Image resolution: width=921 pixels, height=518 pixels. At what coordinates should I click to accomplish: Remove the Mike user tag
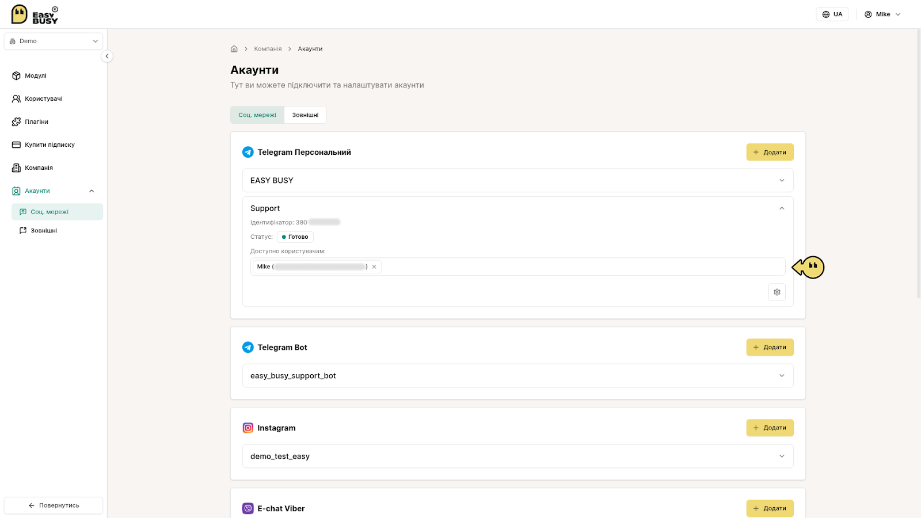pos(374,266)
